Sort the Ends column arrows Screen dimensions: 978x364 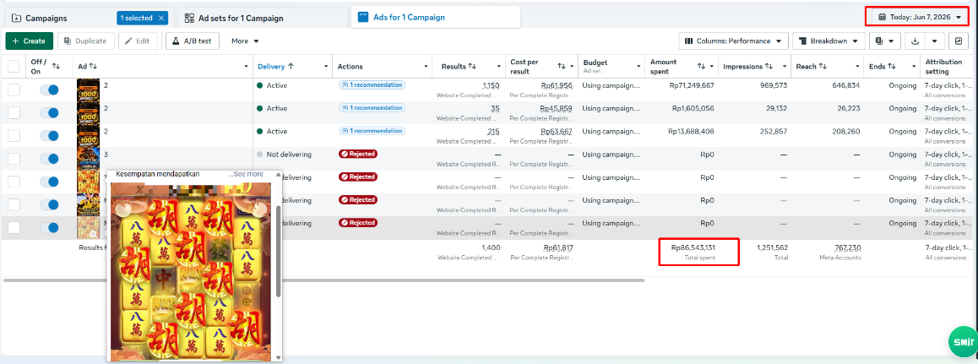pyautogui.click(x=892, y=66)
